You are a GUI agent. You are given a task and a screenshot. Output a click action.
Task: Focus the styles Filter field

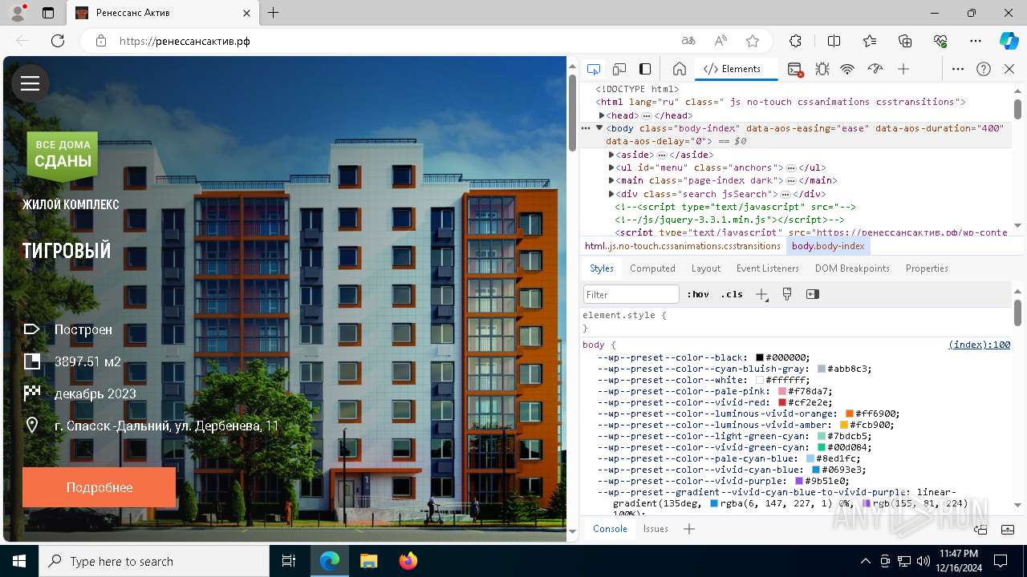click(631, 294)
